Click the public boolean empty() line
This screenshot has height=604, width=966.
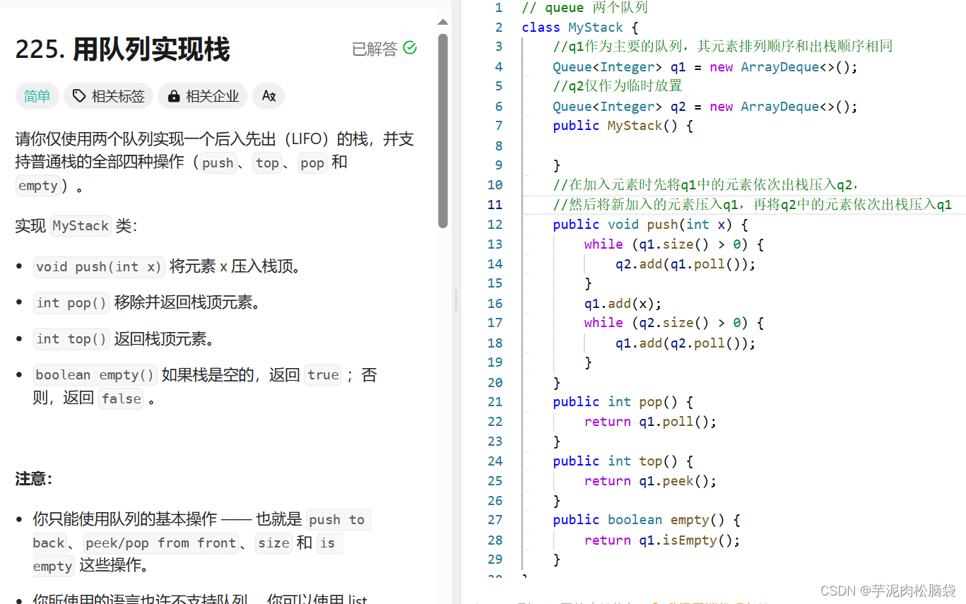(647, 520)
